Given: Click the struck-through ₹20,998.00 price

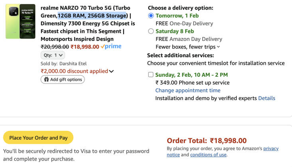Looking at the screenshot, I should (x=55, y=47).
